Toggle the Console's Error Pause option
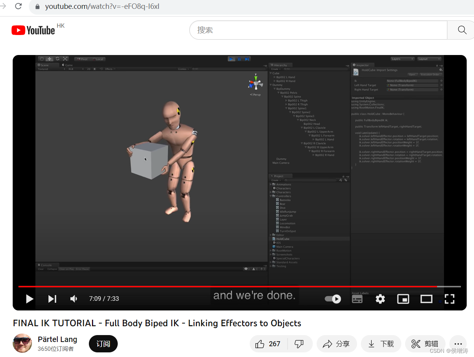Image resolution: width=474 pixels, height=357 pixels. pyautogui.click(x=82, y=269)
